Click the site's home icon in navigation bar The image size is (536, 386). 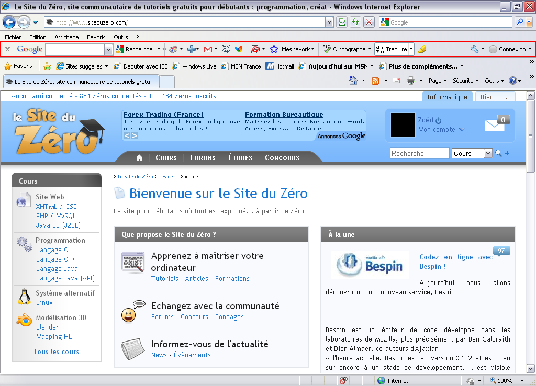pos(139,157)
